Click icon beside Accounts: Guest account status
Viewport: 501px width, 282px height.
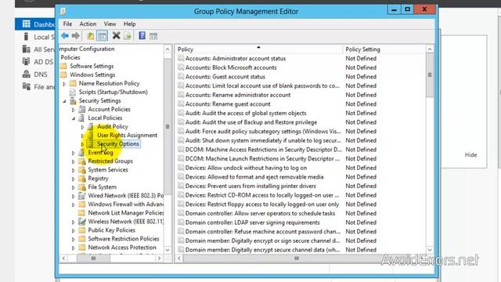point(181,77)
